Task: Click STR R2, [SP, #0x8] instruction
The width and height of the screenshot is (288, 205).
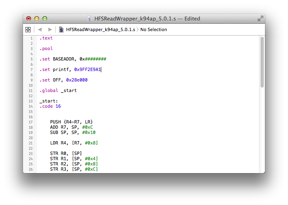Action: (x=74, y=164)
